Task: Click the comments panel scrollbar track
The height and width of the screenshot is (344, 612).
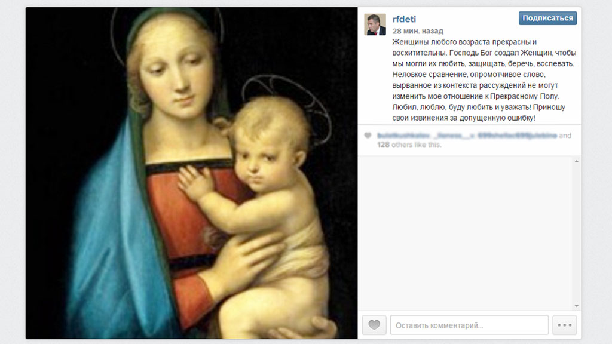Action: tap(577, 234)
